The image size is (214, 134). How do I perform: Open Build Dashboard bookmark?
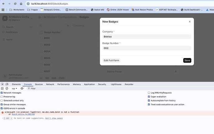192,10
